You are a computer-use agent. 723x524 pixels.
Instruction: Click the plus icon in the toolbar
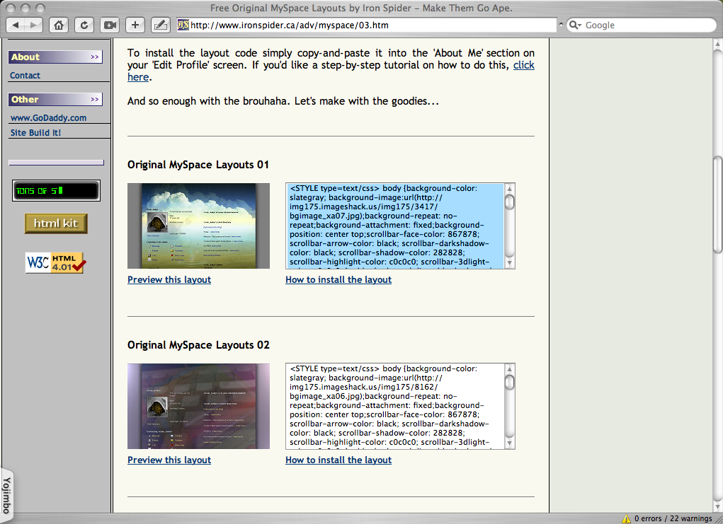click(x=135, y=25)
